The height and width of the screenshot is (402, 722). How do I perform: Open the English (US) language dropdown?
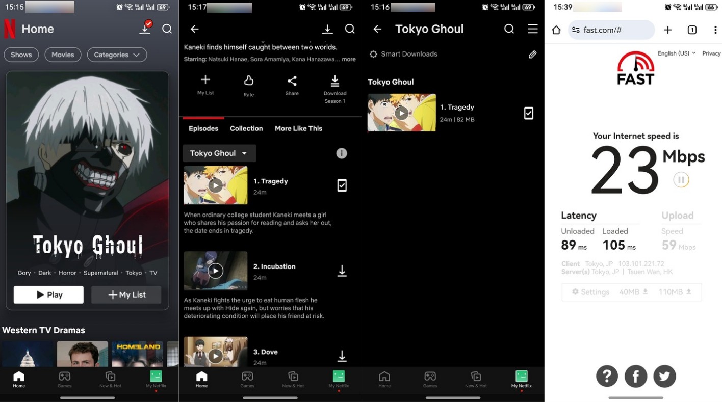676,53
